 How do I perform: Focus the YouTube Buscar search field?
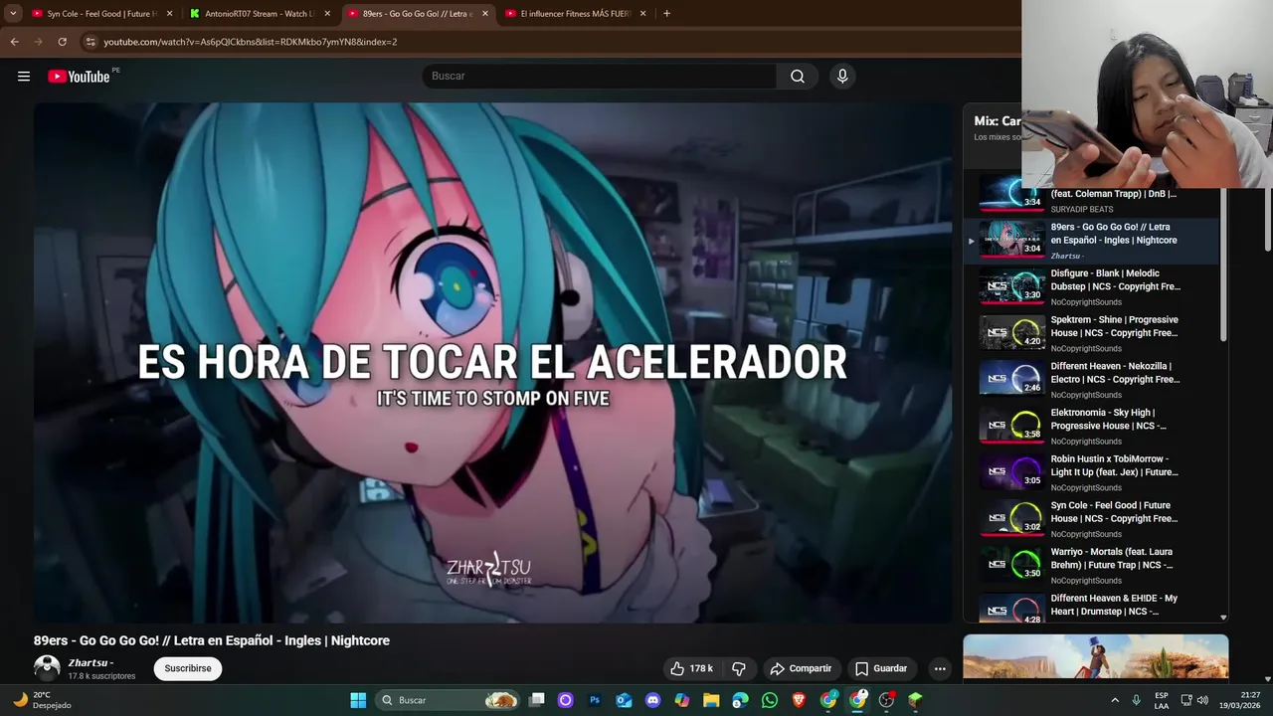600,77
